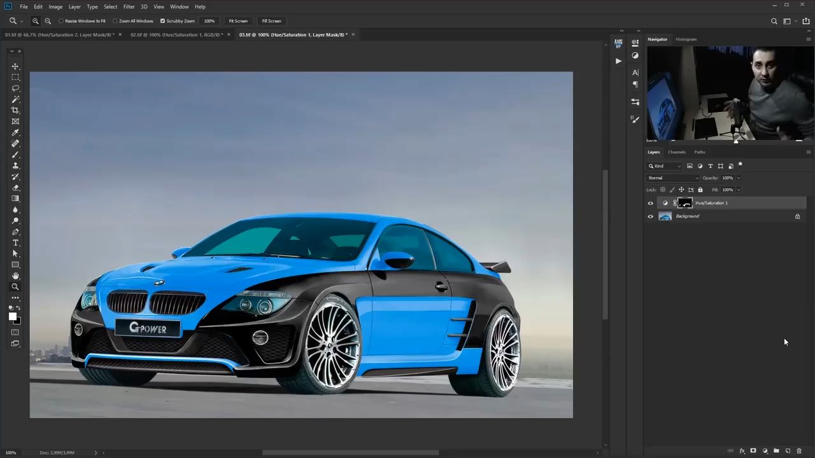
Task: Activate the Hand tool
Action: [x=15, y=276]
